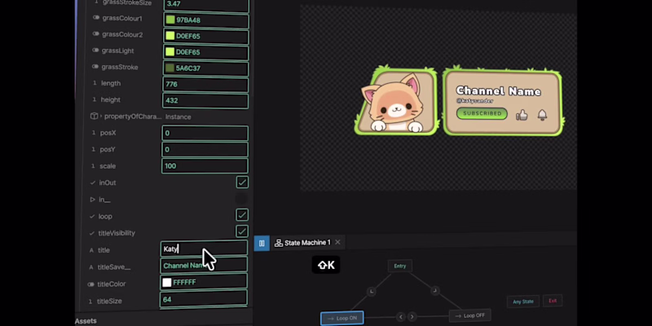Click the title text field containing Katy
652x326 pixels.
pos(205,249)
